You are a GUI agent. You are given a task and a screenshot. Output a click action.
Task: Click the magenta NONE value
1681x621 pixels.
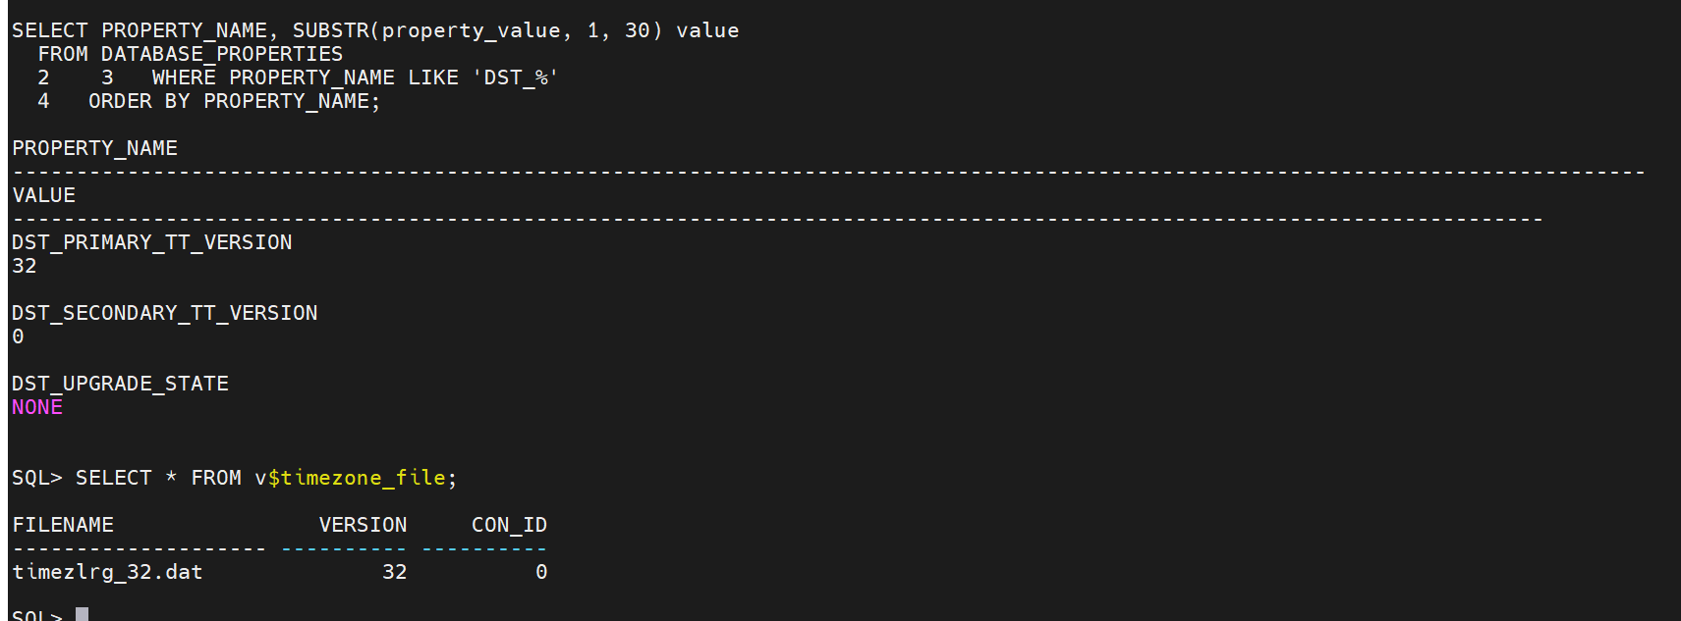[37, 407]
